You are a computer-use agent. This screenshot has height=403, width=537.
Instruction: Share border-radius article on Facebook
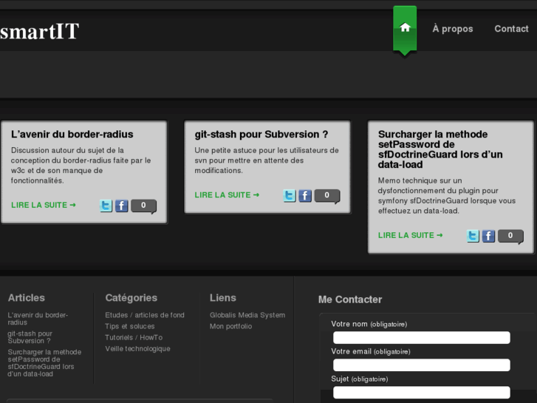point(122,206)
